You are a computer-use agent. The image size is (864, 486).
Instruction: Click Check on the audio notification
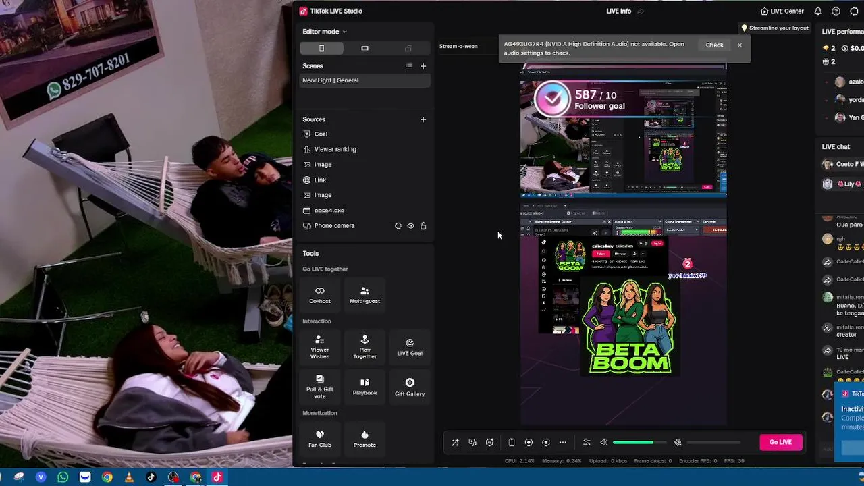coord(714,45)
